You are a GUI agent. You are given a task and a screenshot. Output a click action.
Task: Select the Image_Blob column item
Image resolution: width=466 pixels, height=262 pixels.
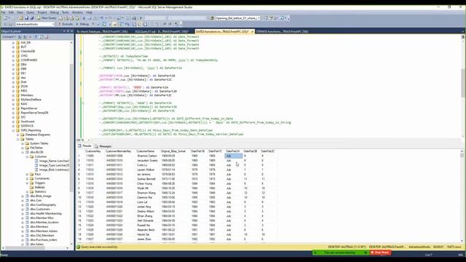(54, 170)
